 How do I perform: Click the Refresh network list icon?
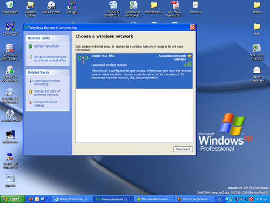(x=30, y=47)
